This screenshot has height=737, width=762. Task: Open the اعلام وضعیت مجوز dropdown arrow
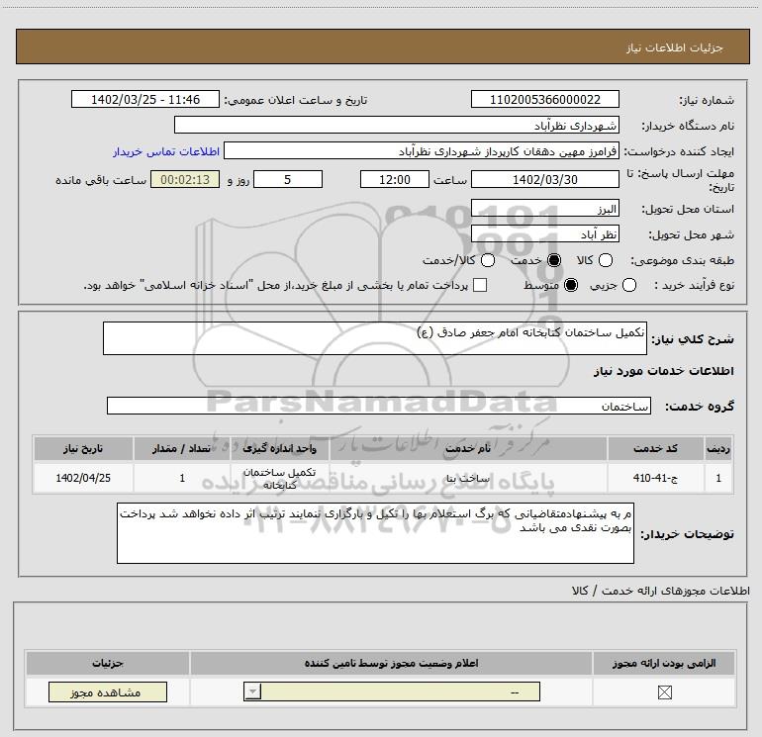252,691
